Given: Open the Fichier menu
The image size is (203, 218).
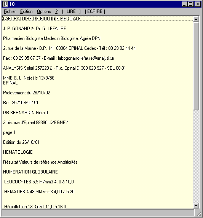Looking at the screenshot, I should coord(10,11).
